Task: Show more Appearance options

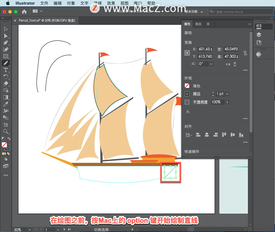Action: [x=245, y=119]
